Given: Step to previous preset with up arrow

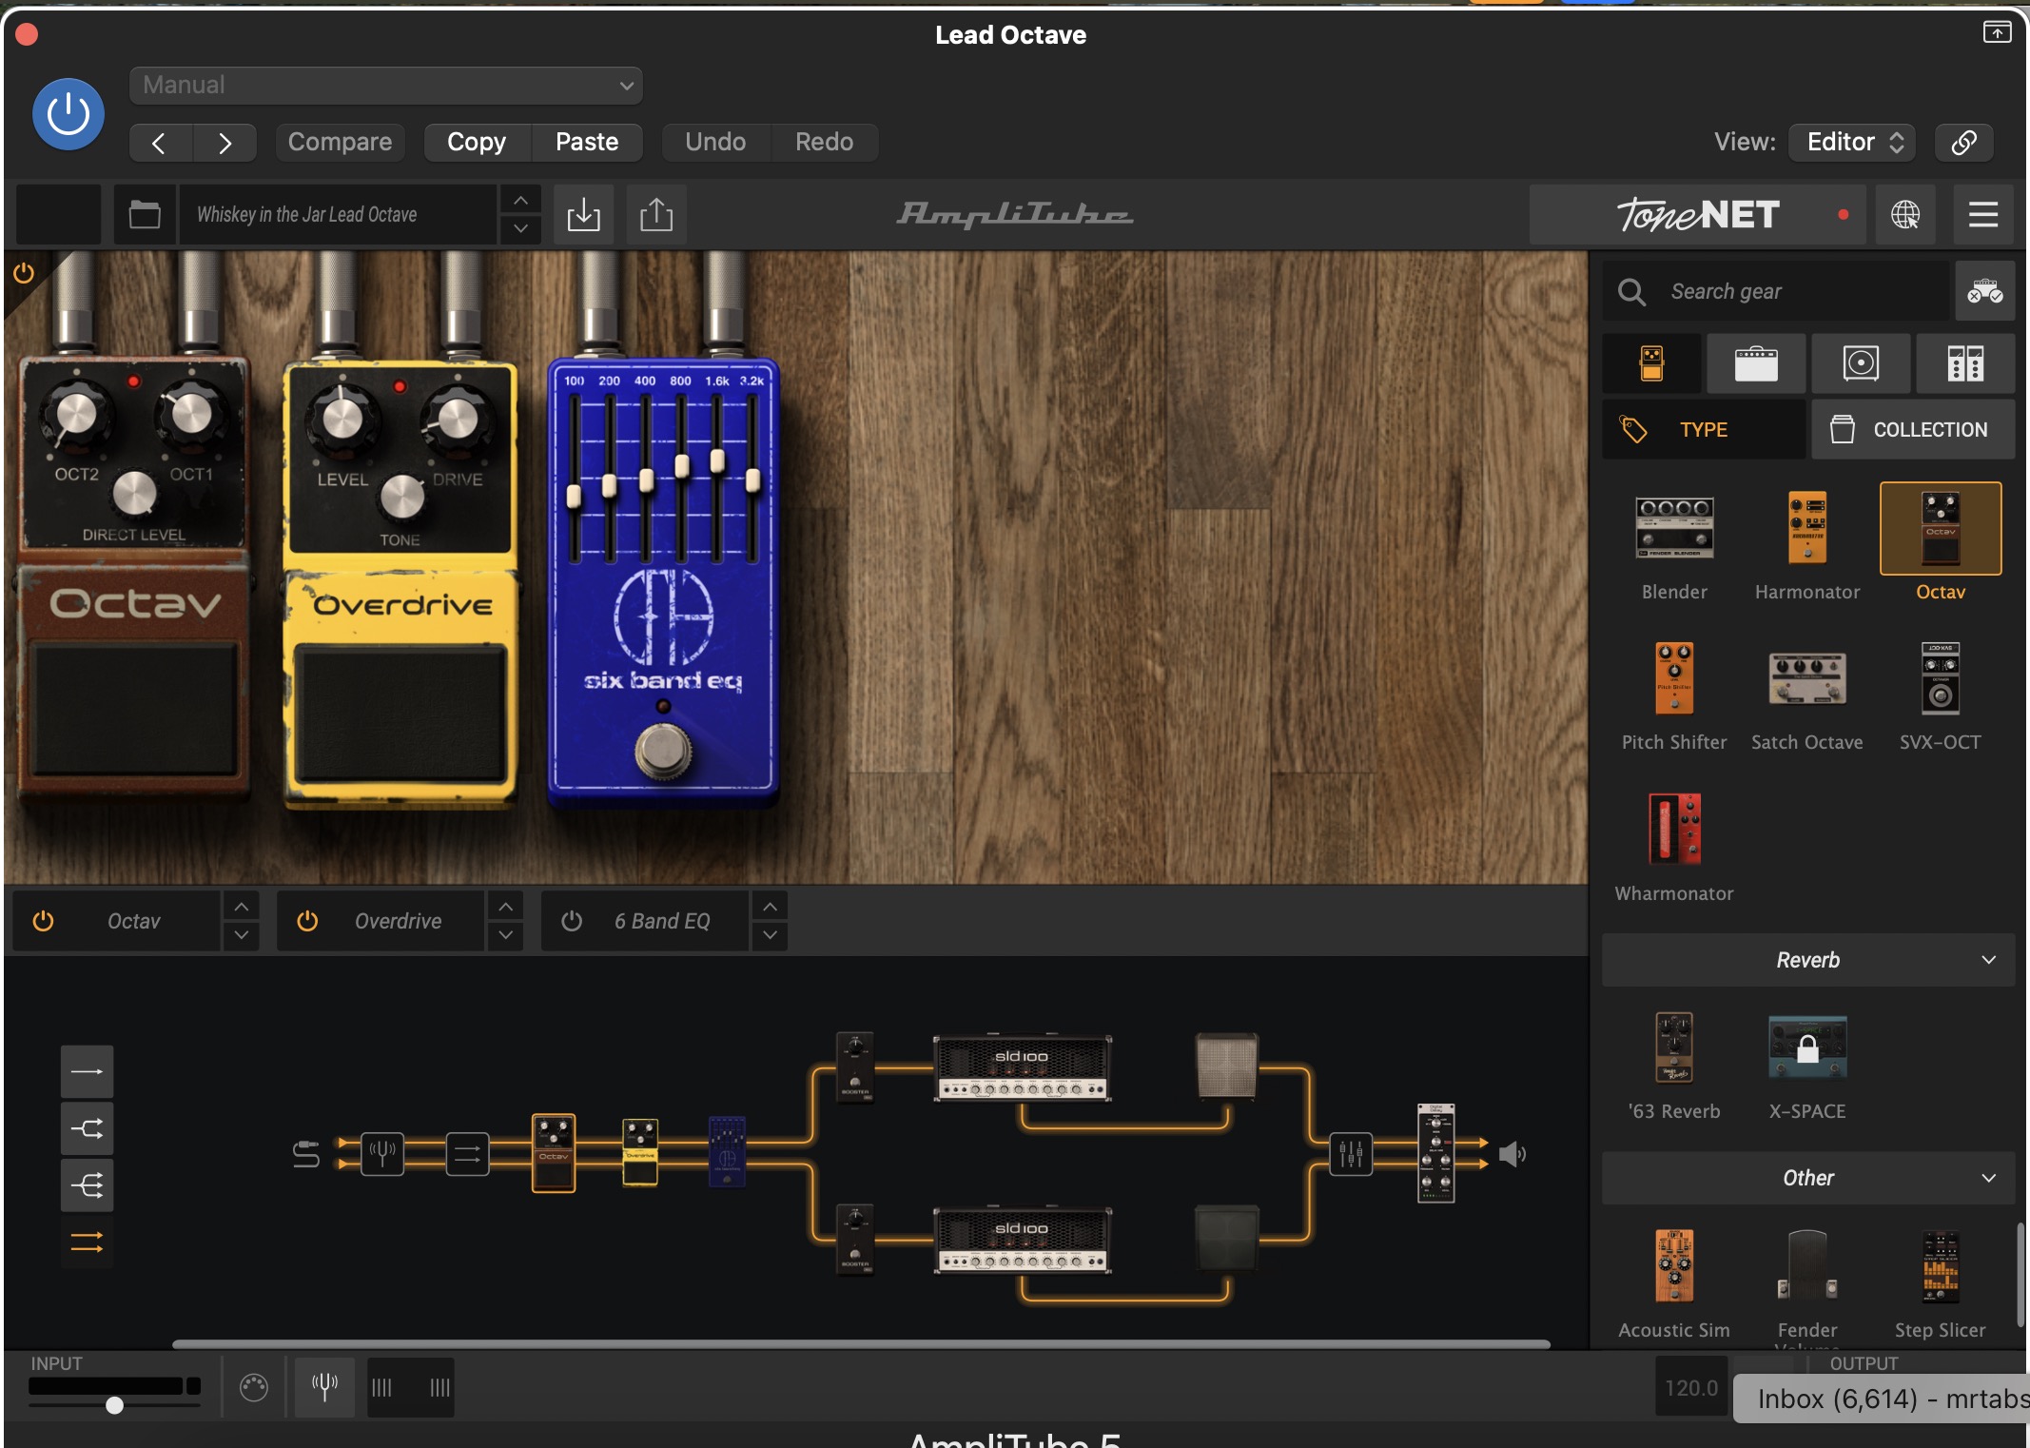Looking at the screenshot, I should click(x=520, y=201).
